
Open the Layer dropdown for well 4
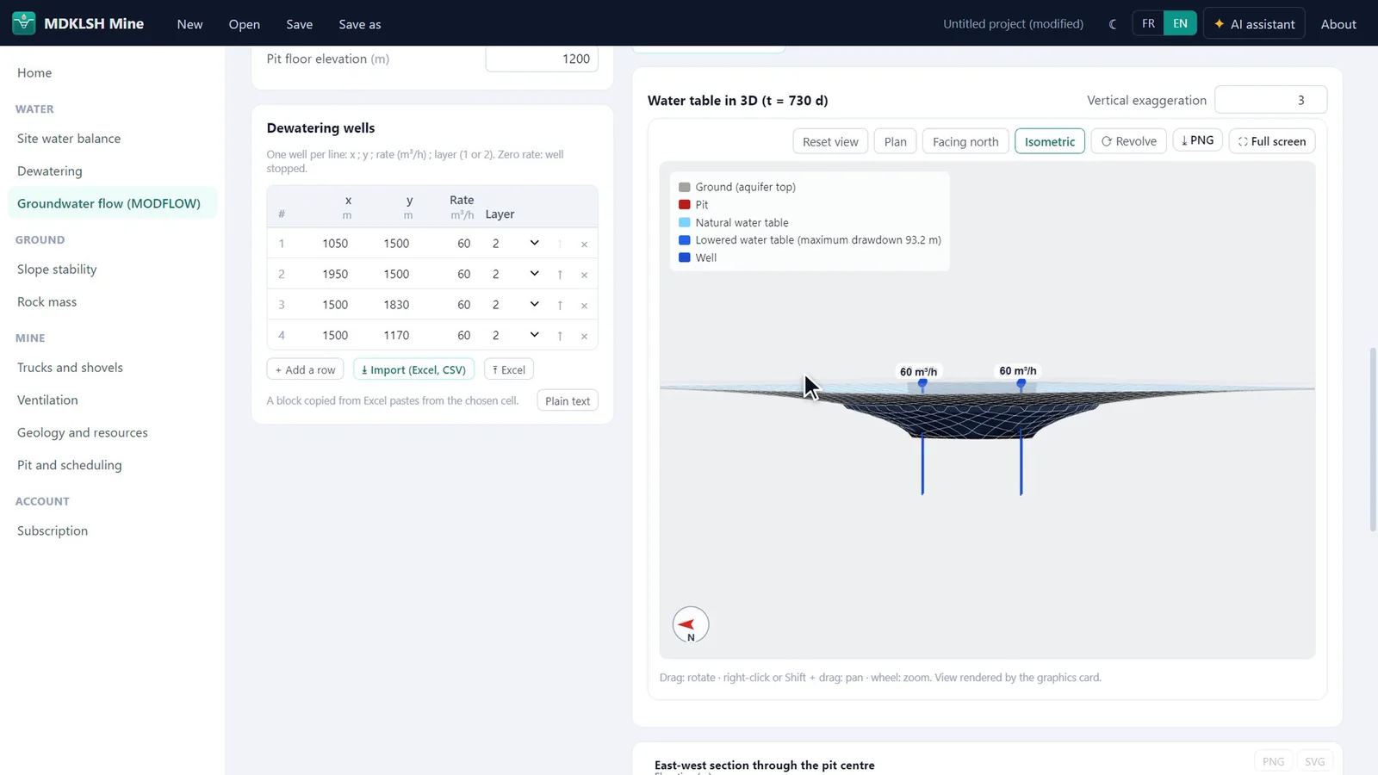(x=515, y=335)
